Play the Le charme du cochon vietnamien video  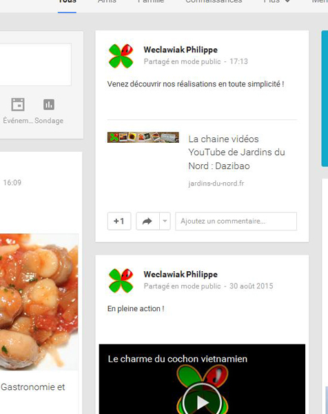point(202,402)
